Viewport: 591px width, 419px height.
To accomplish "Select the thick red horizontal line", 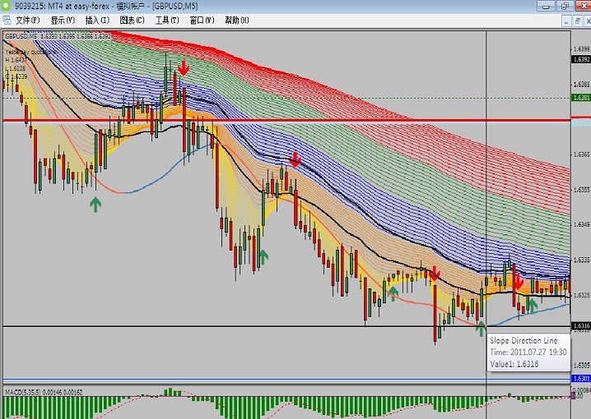I will (x=286, y=120).
